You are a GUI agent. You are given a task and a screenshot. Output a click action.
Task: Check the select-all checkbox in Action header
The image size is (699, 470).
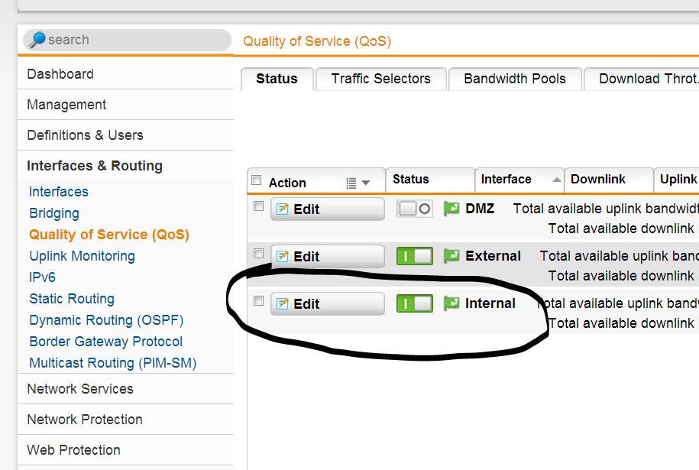pos(257,180)
